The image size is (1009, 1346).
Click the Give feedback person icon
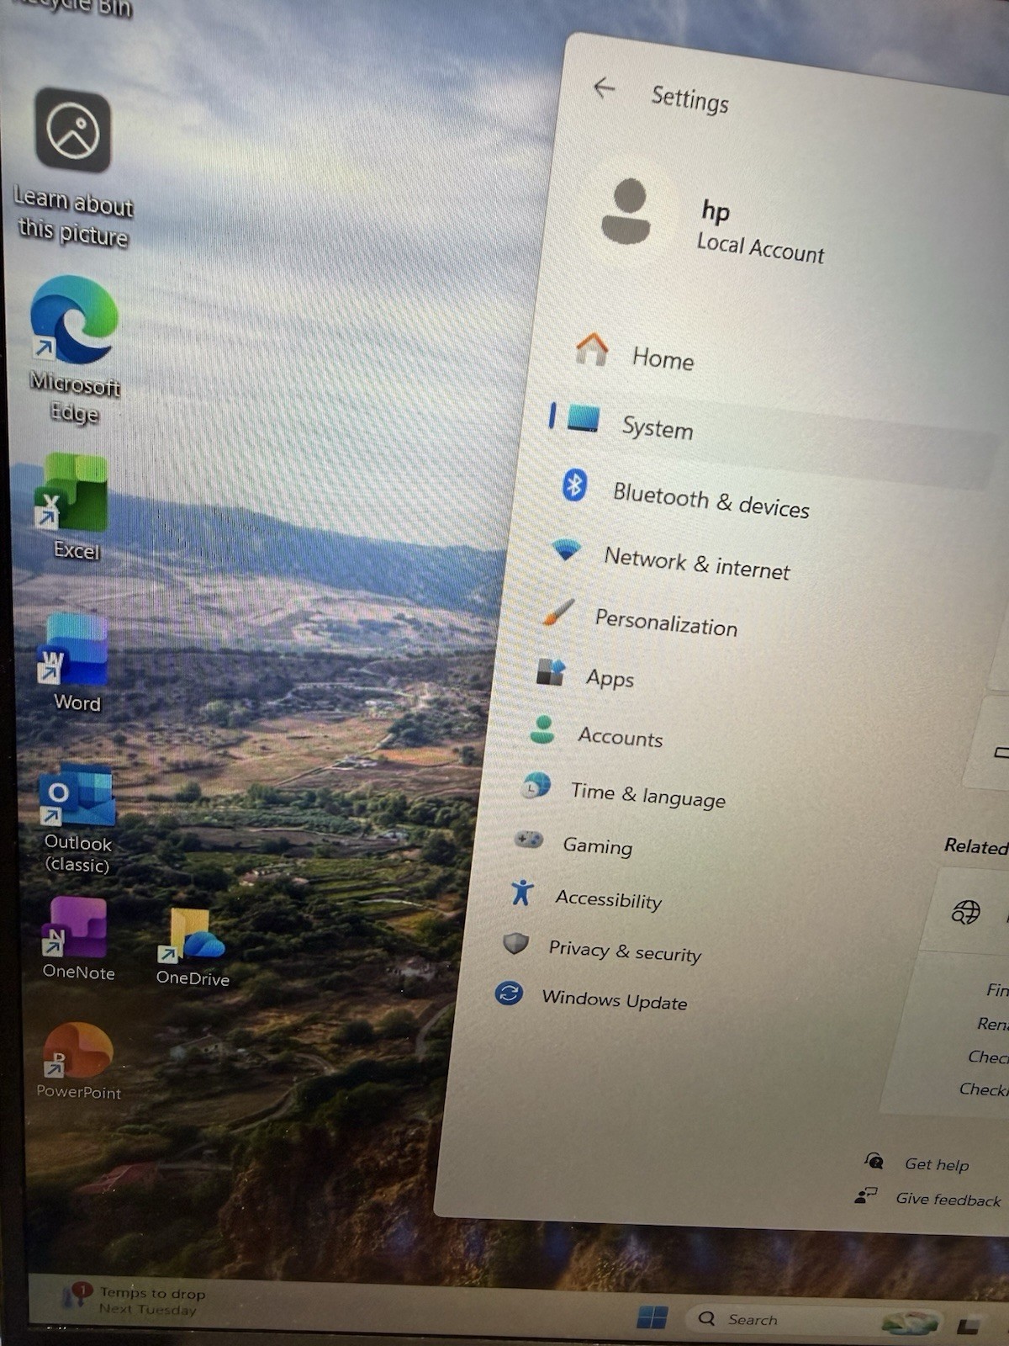[x=865, y=1195]
